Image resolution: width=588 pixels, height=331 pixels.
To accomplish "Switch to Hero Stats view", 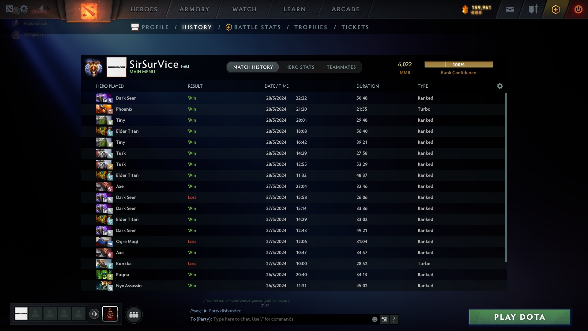I will point(300,67).
